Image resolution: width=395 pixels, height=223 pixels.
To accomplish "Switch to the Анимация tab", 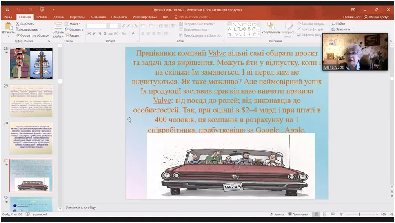I will [x=98, y=17].
